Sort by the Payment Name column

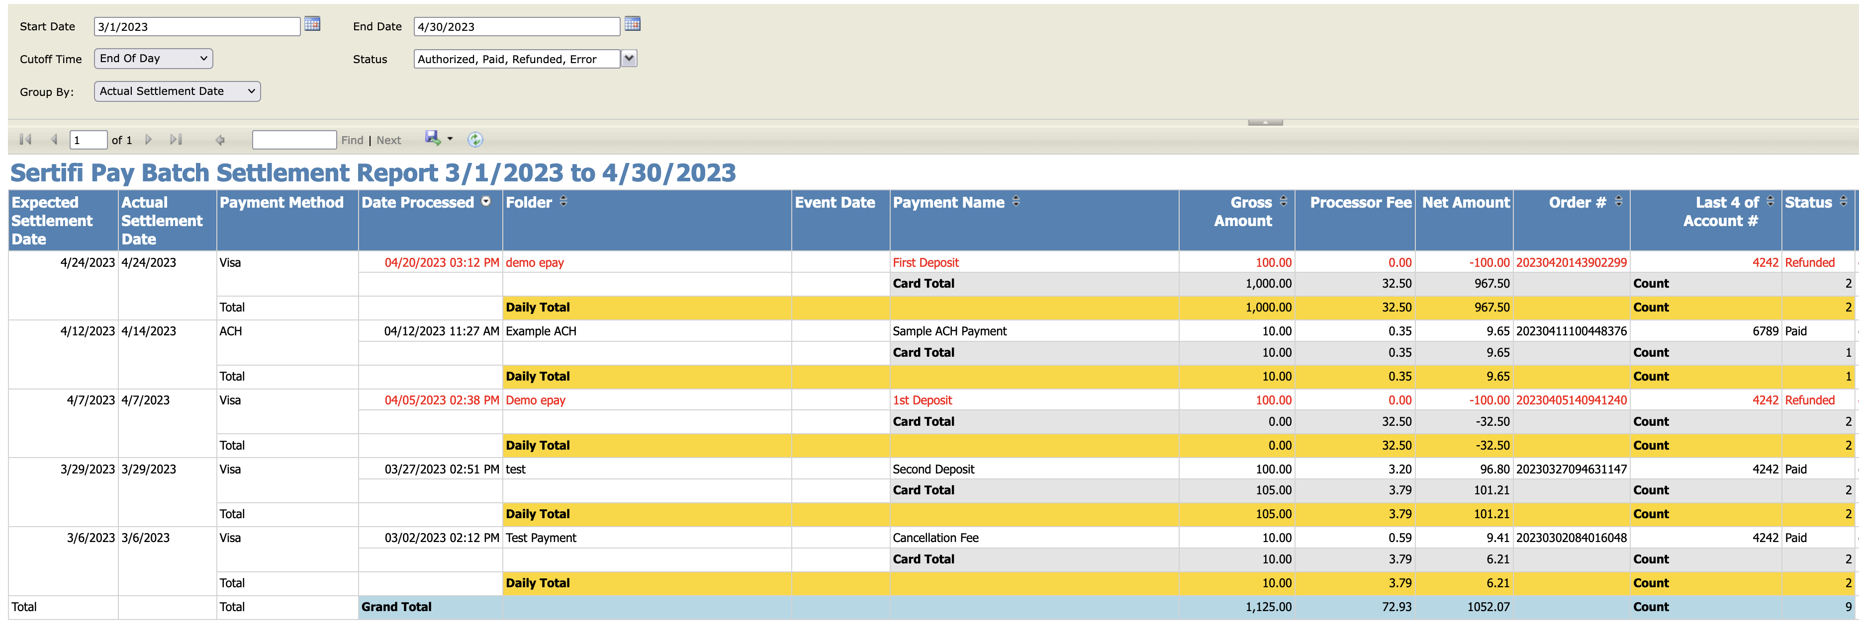[x=1016, y=202]
